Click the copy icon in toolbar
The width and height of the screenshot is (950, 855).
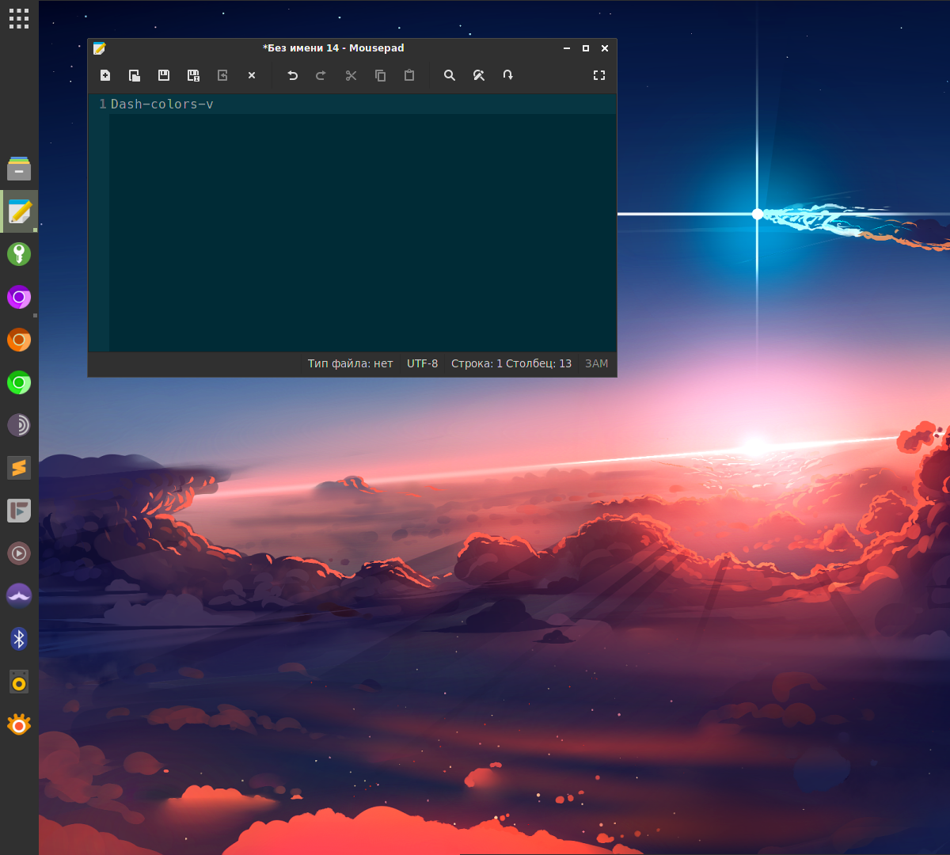click(x=380, y=75)
